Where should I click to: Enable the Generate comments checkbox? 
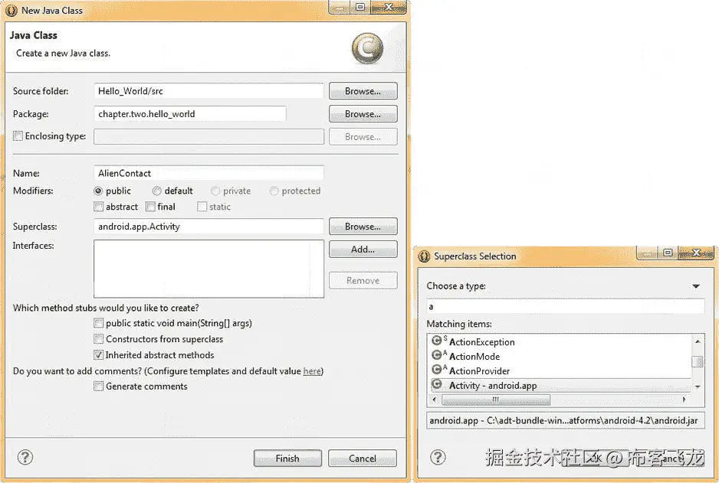99,387
